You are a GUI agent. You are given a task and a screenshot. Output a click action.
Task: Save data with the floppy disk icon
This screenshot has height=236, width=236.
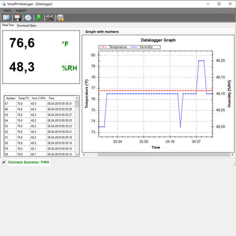point(17,18)
